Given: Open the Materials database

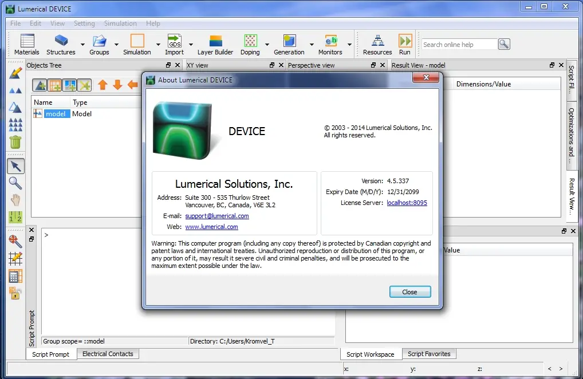Looking at the screenshot, I should pyautogui.click(x=27, y=45).
